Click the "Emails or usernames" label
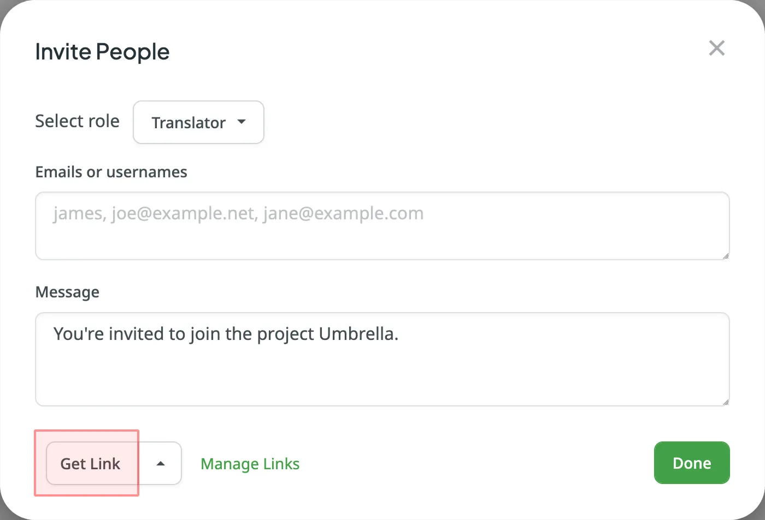The height and width of the screenshot is (520, 765). (x=111, y=172)
